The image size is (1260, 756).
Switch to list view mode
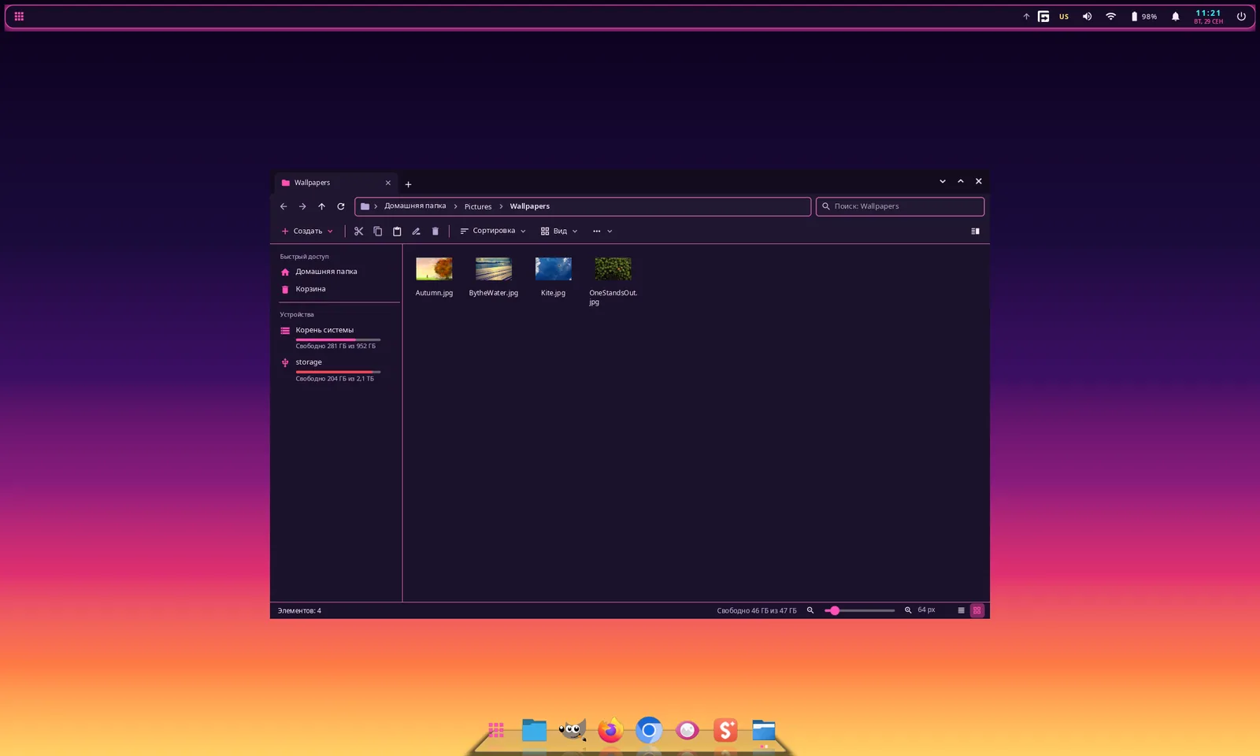click(961, 610)
